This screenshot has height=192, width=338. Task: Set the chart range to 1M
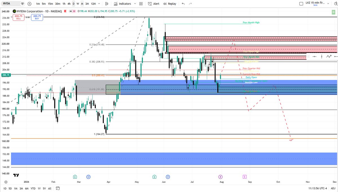(16, 188)
